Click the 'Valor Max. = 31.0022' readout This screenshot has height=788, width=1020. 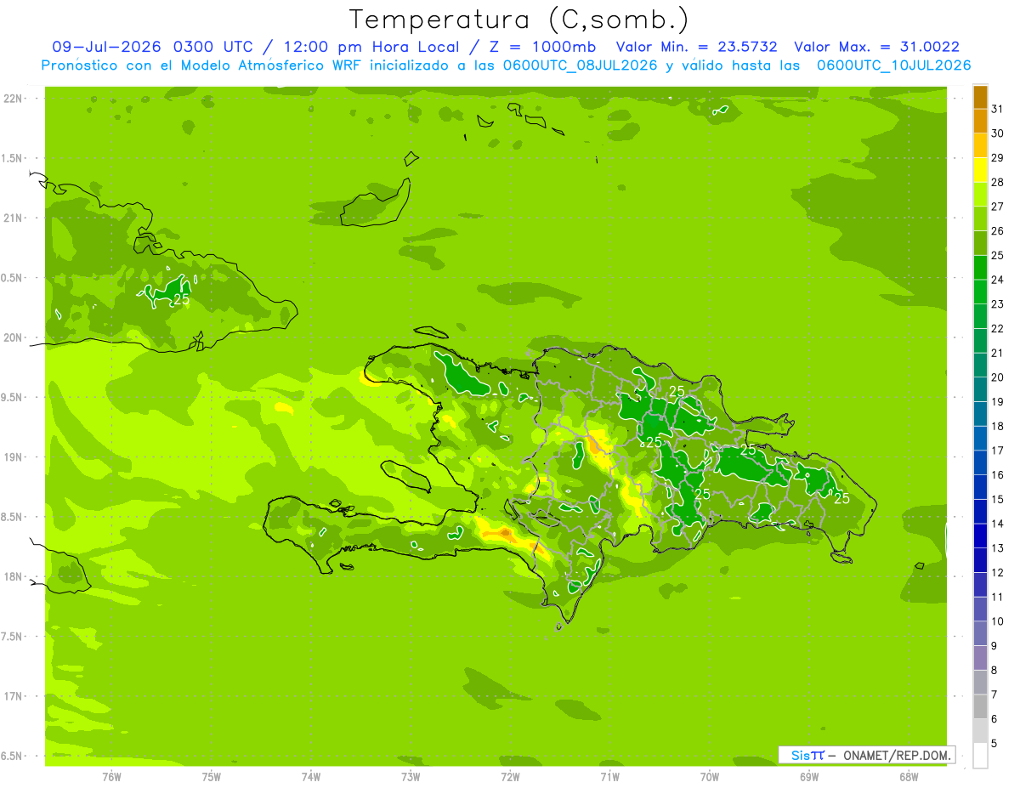tap(876, 47)
